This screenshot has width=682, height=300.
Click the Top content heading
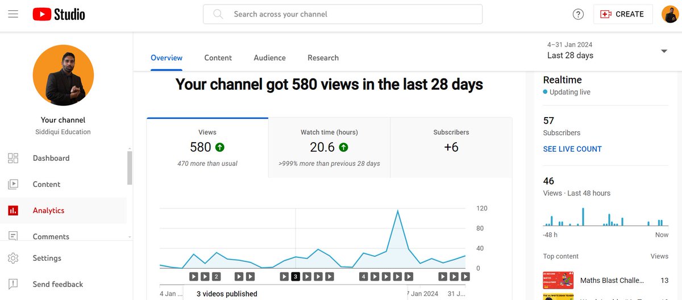(561, 256)
